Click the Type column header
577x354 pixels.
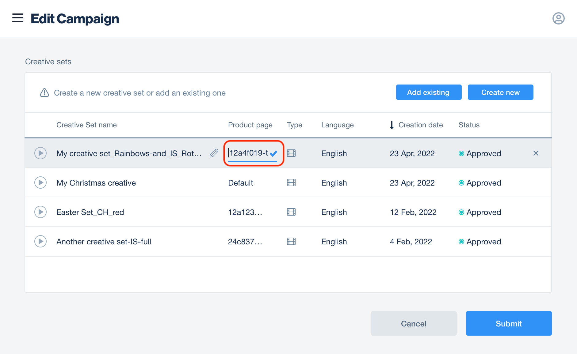click(294, 125)
